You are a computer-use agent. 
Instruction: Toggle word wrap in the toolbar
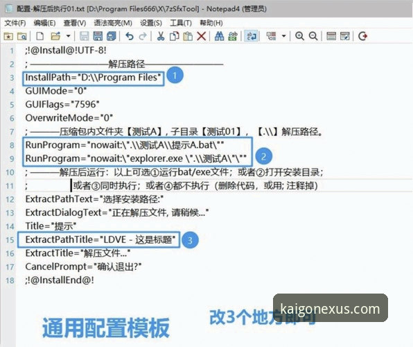[251, 36]
